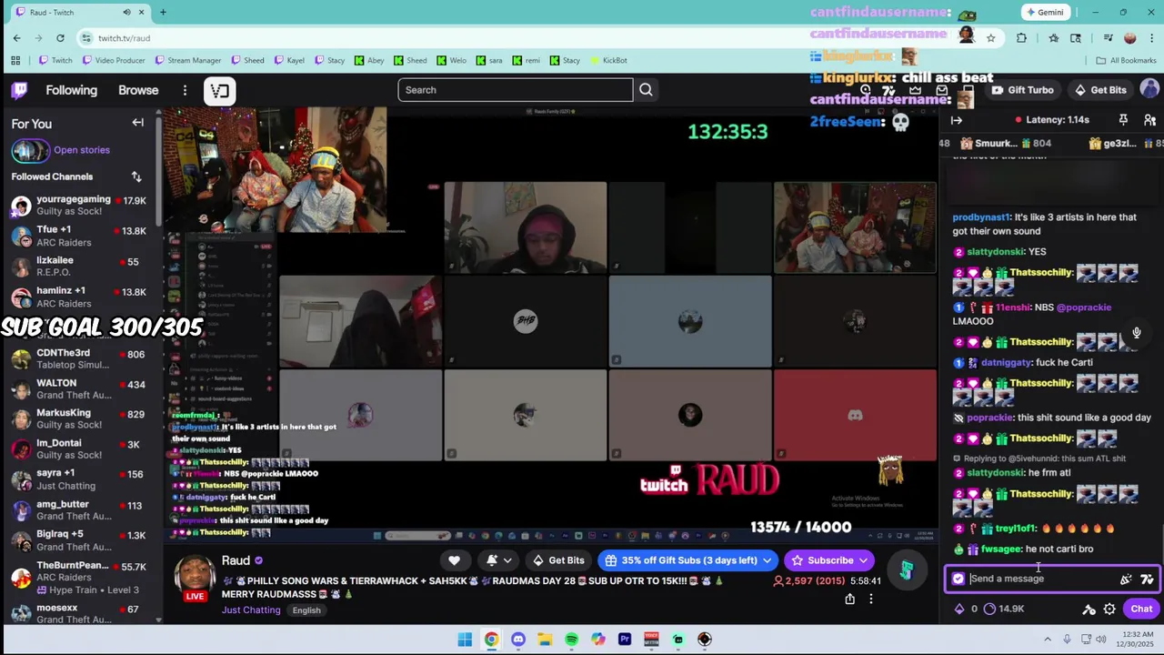Send message with Chat button
This screenshot has height=655, width=1164.
(1141, 610)
